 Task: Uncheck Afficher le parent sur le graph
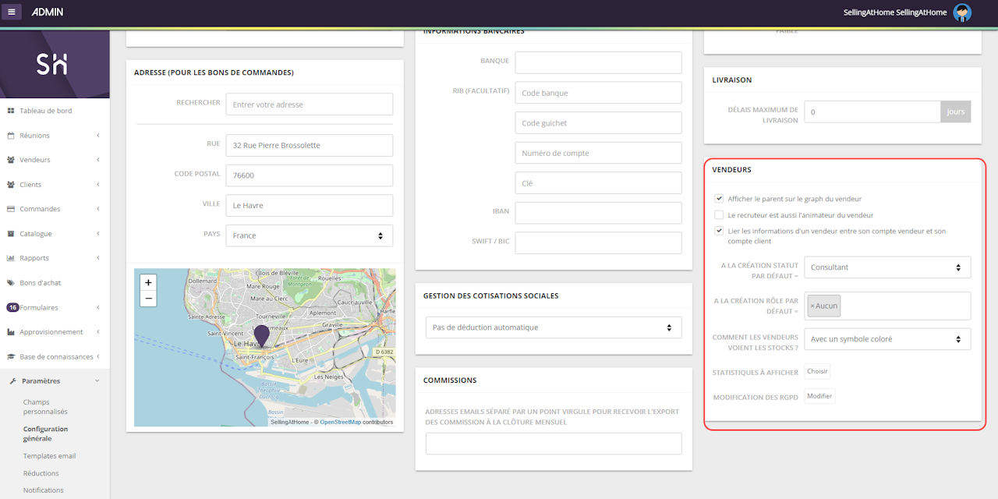click(719, 199)
